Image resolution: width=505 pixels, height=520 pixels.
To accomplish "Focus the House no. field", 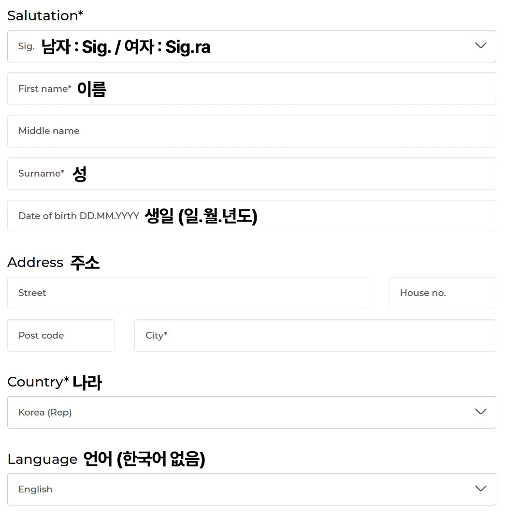I will tap(442, 293).
